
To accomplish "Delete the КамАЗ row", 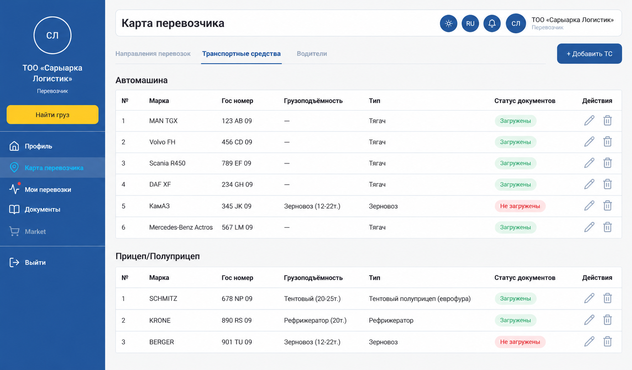I will click(x=607, y=206).
